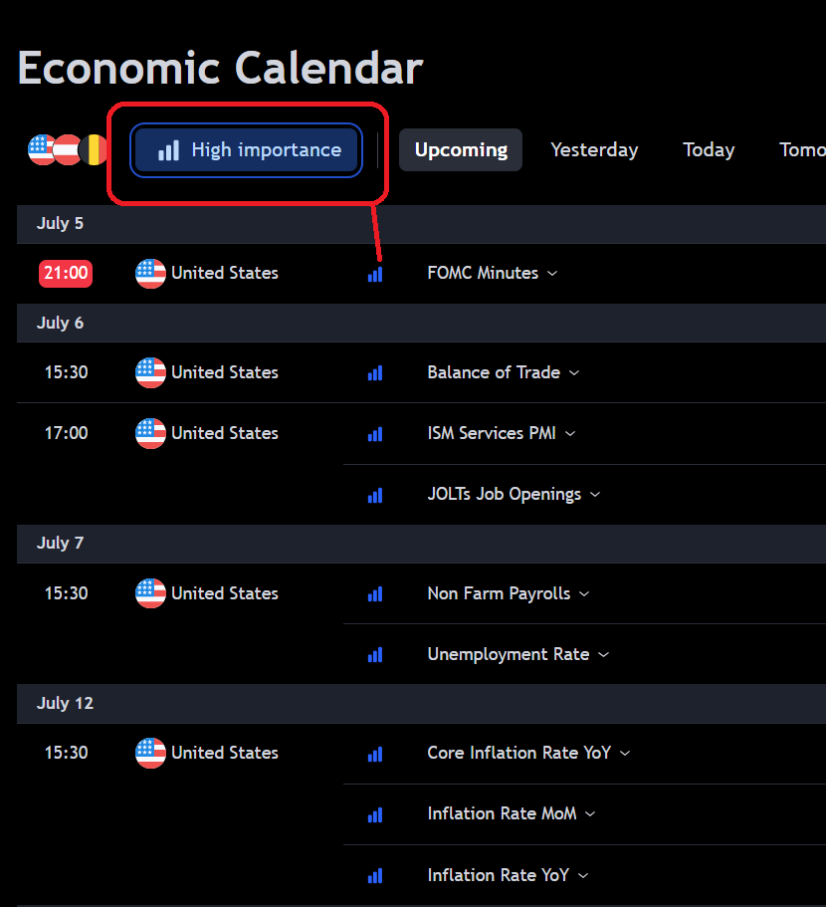Click the red 21:00 time badge

[66, 273]
